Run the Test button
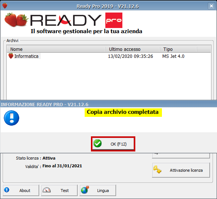Viewport: 217px width, 199px height. point(60,190)
